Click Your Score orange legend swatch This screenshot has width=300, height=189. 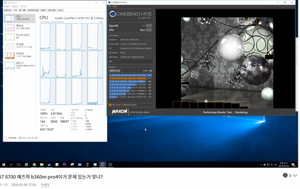point(110,105)
